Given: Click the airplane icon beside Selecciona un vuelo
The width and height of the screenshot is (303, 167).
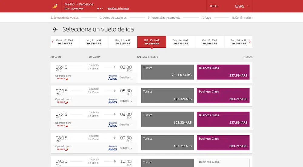Looking at the screenshot, I should pyautogui.click(x=55, y=29).
